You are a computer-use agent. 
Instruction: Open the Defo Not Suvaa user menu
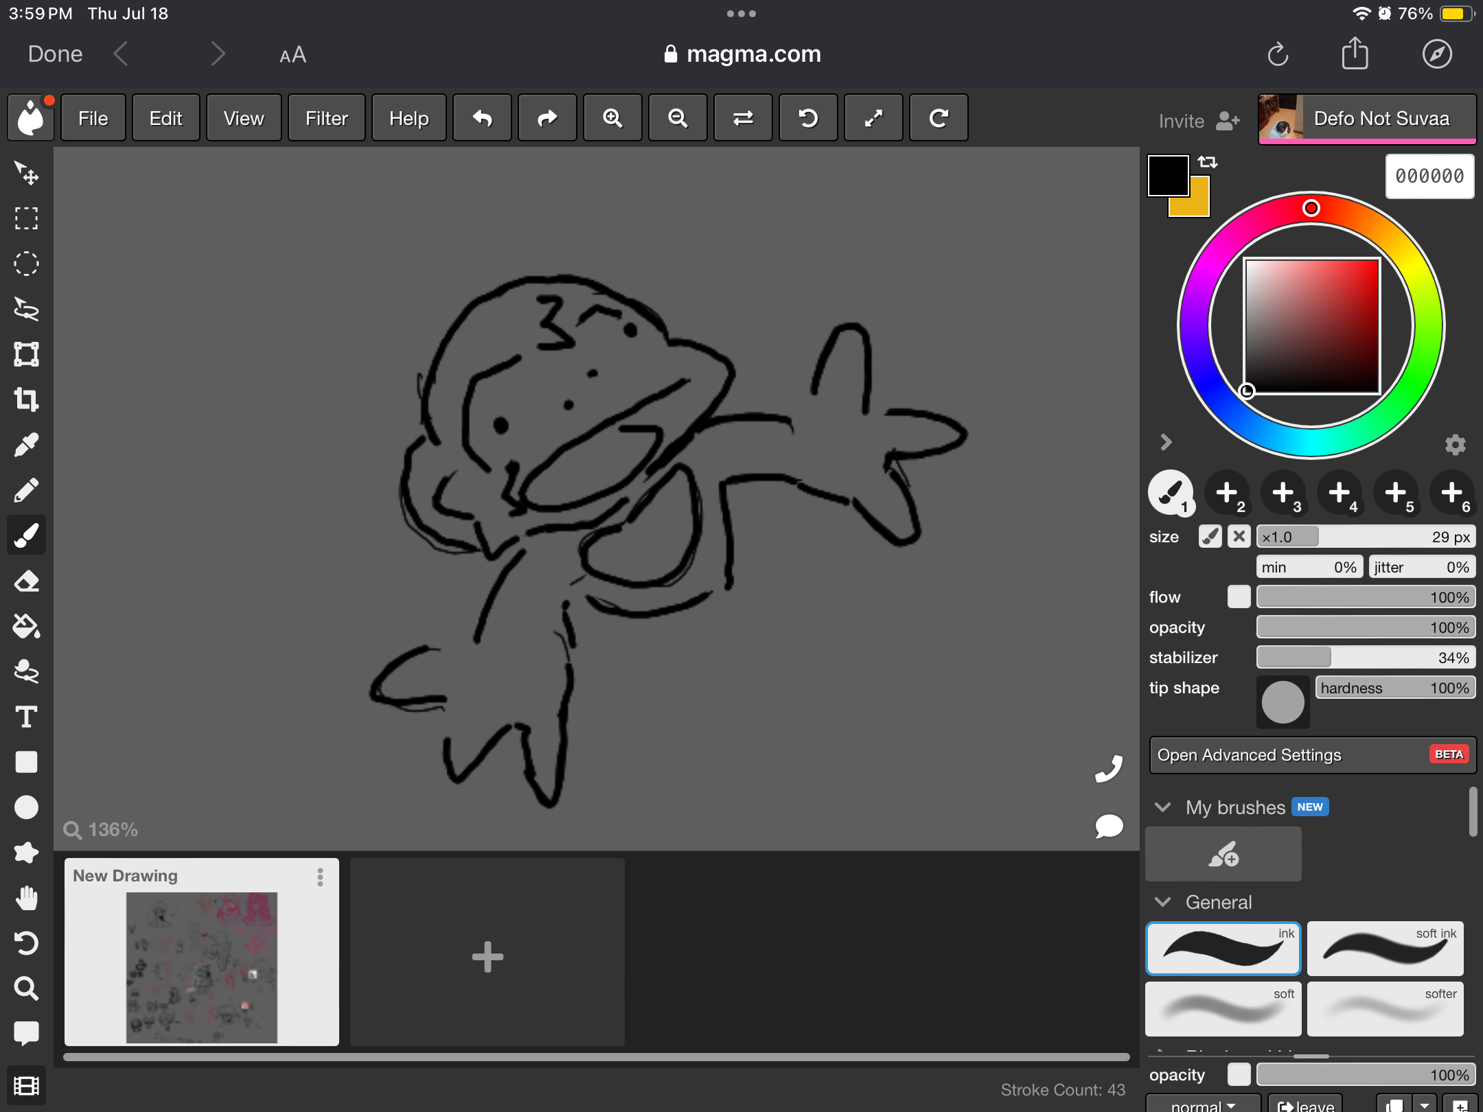click(1367, 119)
